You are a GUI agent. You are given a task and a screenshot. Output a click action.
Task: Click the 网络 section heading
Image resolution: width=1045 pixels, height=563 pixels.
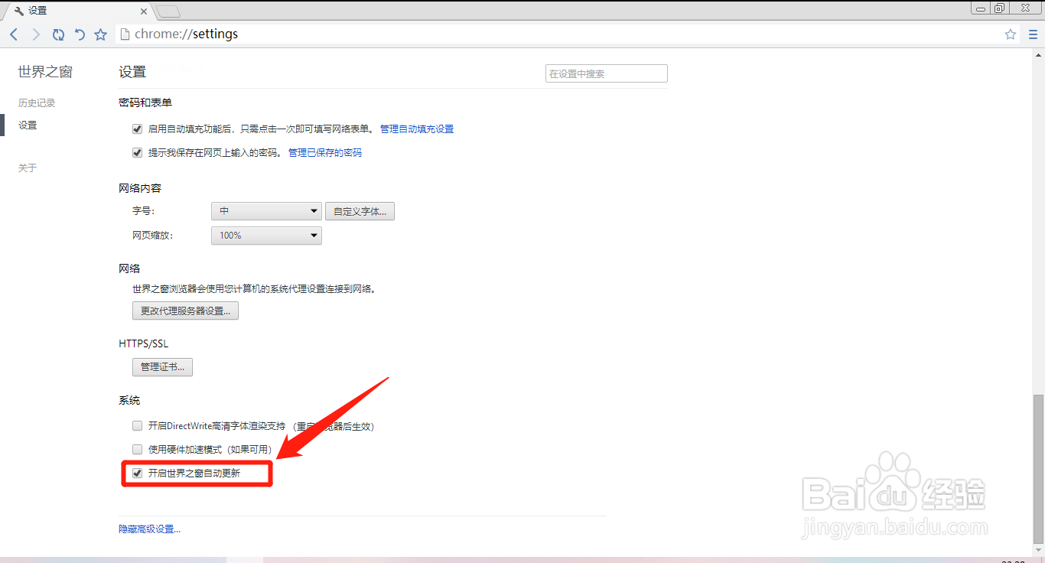pos(129,268)
